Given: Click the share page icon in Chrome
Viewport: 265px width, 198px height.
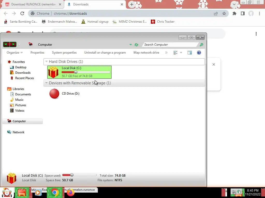Looking at the screenshot, I should tap(216, 13).
